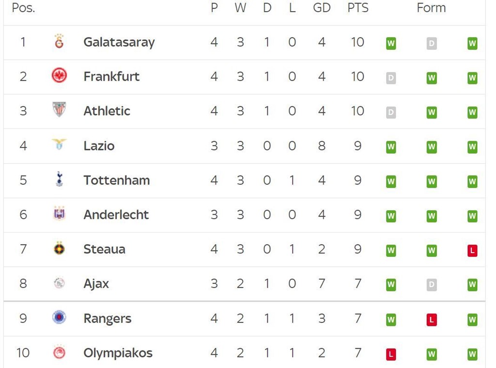Click the Form column header
The width and height of the screenshot is (496, 368).
(431, 8)
